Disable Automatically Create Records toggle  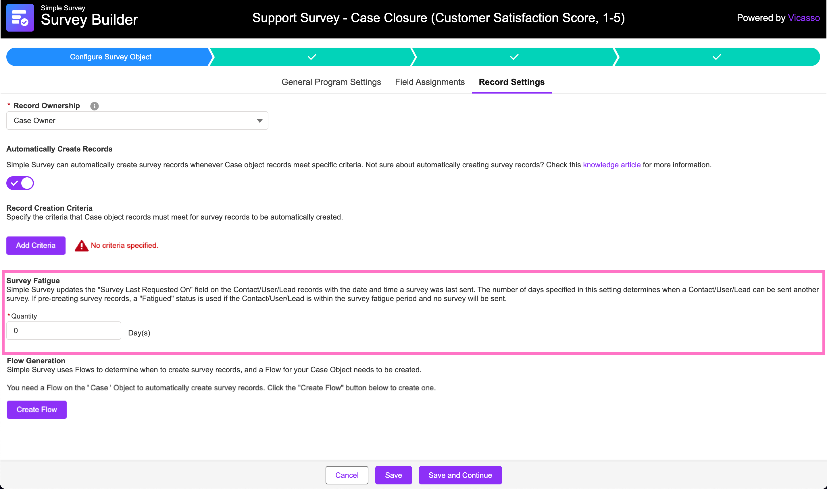click(20, 183)
